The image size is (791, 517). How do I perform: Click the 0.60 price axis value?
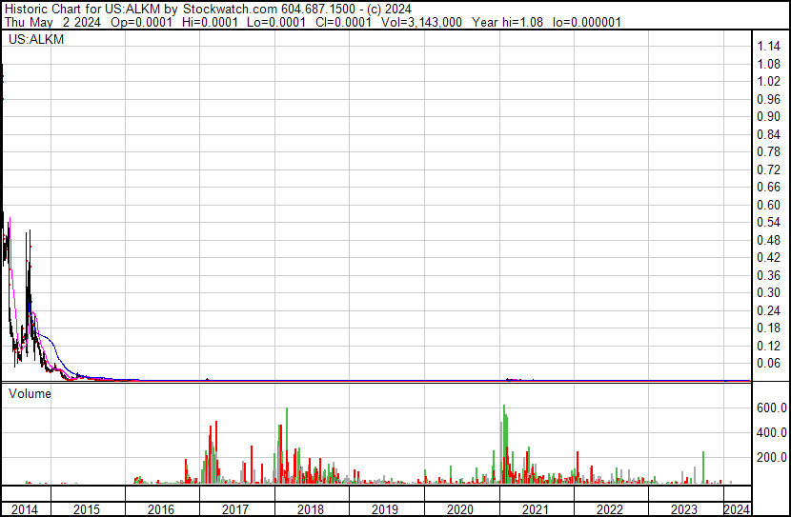click(769, 205)
